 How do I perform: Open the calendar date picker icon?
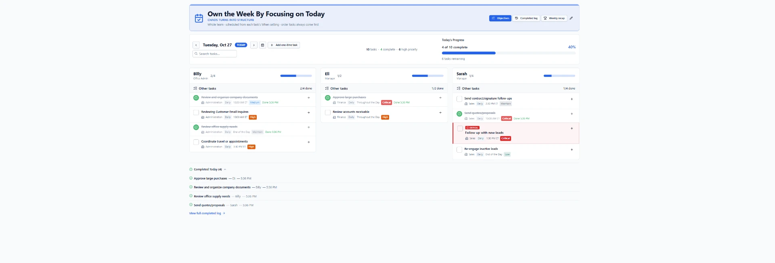click(x=262, y=45)
